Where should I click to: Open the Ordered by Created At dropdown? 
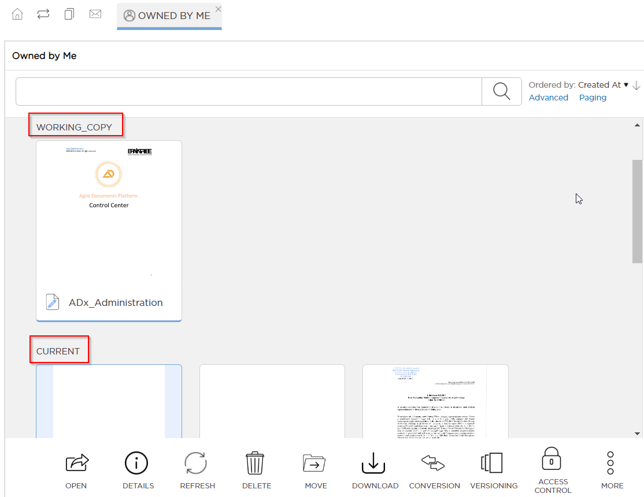tap(602, 85)
